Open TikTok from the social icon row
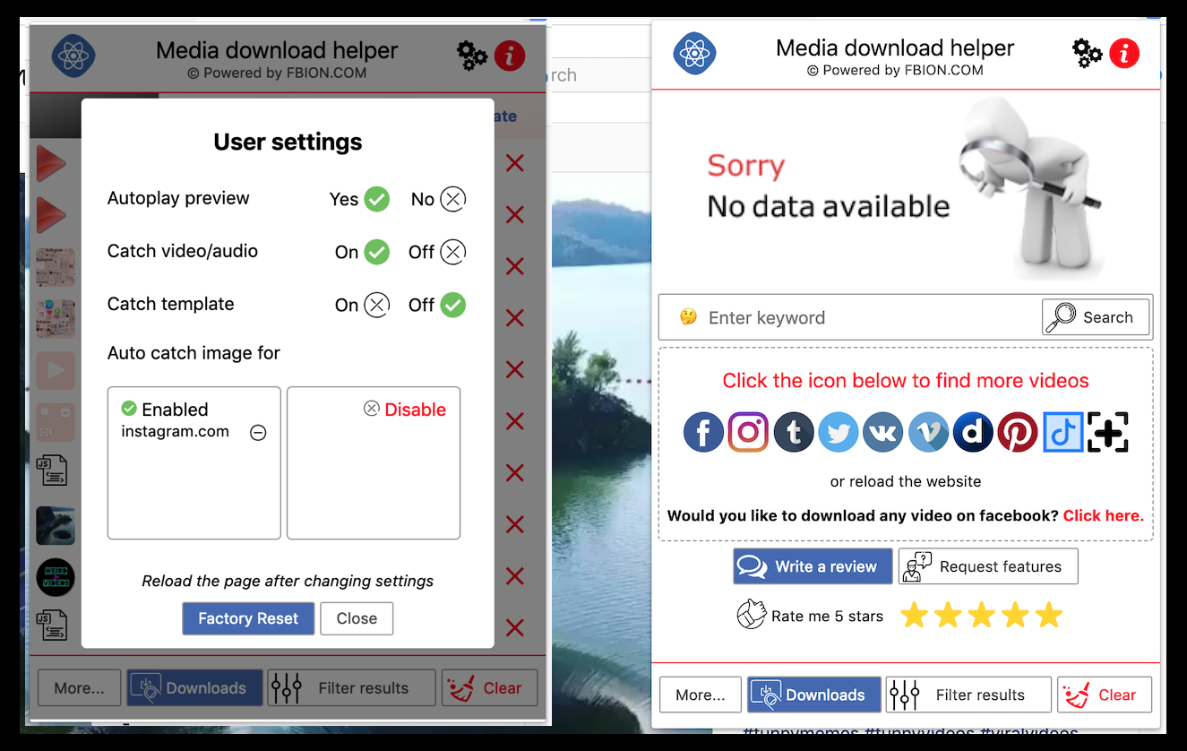1187x751 pixels. pyautogui.click(x=1062, y=432)
